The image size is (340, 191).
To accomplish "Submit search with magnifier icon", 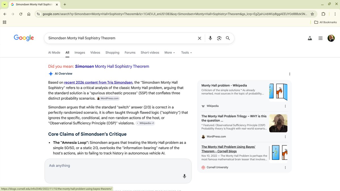I will (x=228, y=38).
